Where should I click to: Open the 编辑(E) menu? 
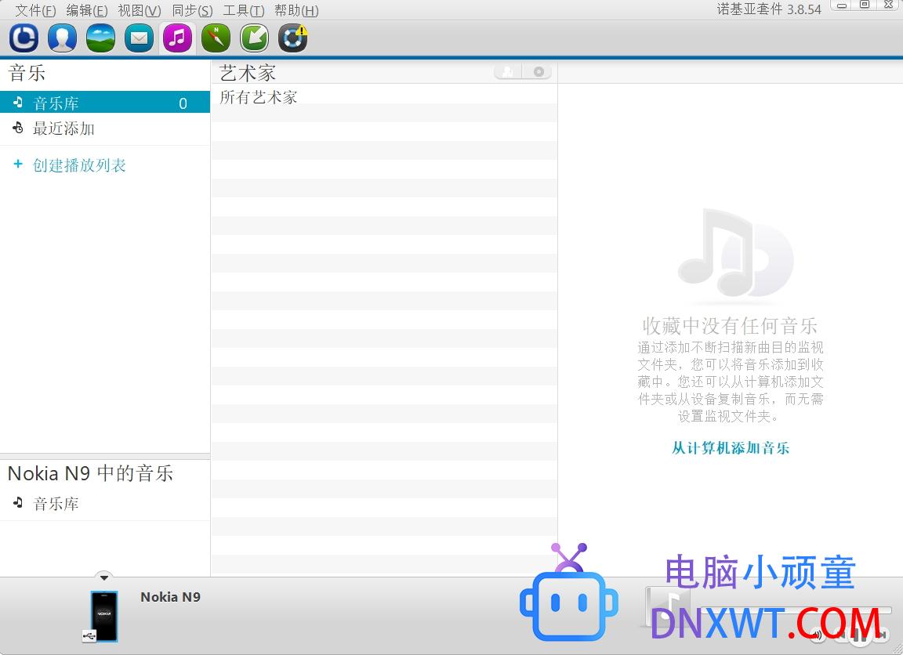point(87,10)
